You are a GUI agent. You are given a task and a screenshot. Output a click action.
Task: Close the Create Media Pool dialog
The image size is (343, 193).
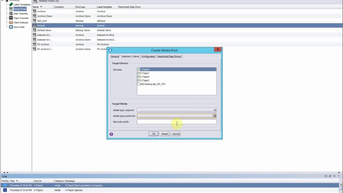(x=218, y=49)
